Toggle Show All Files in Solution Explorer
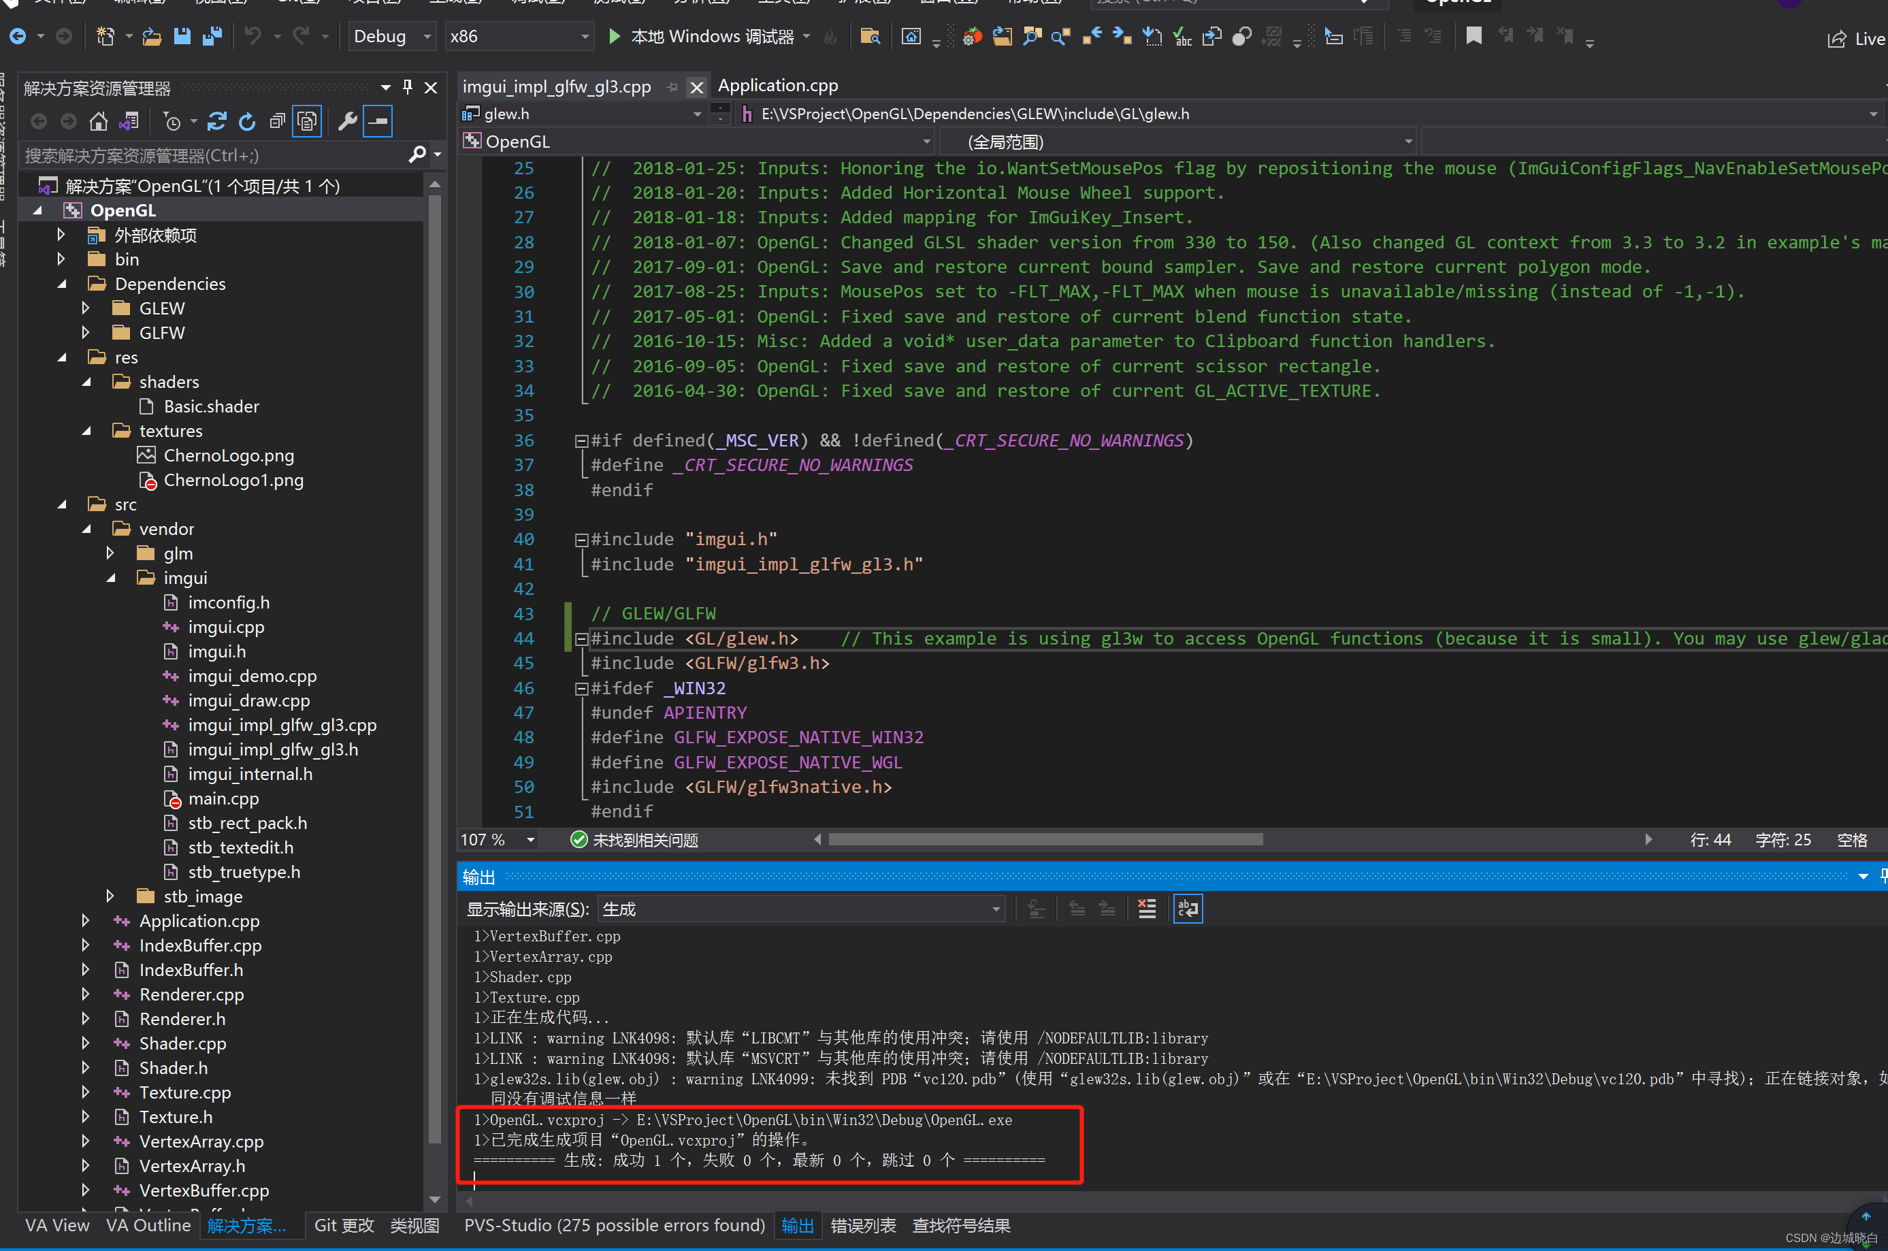 tap(307, 121)
